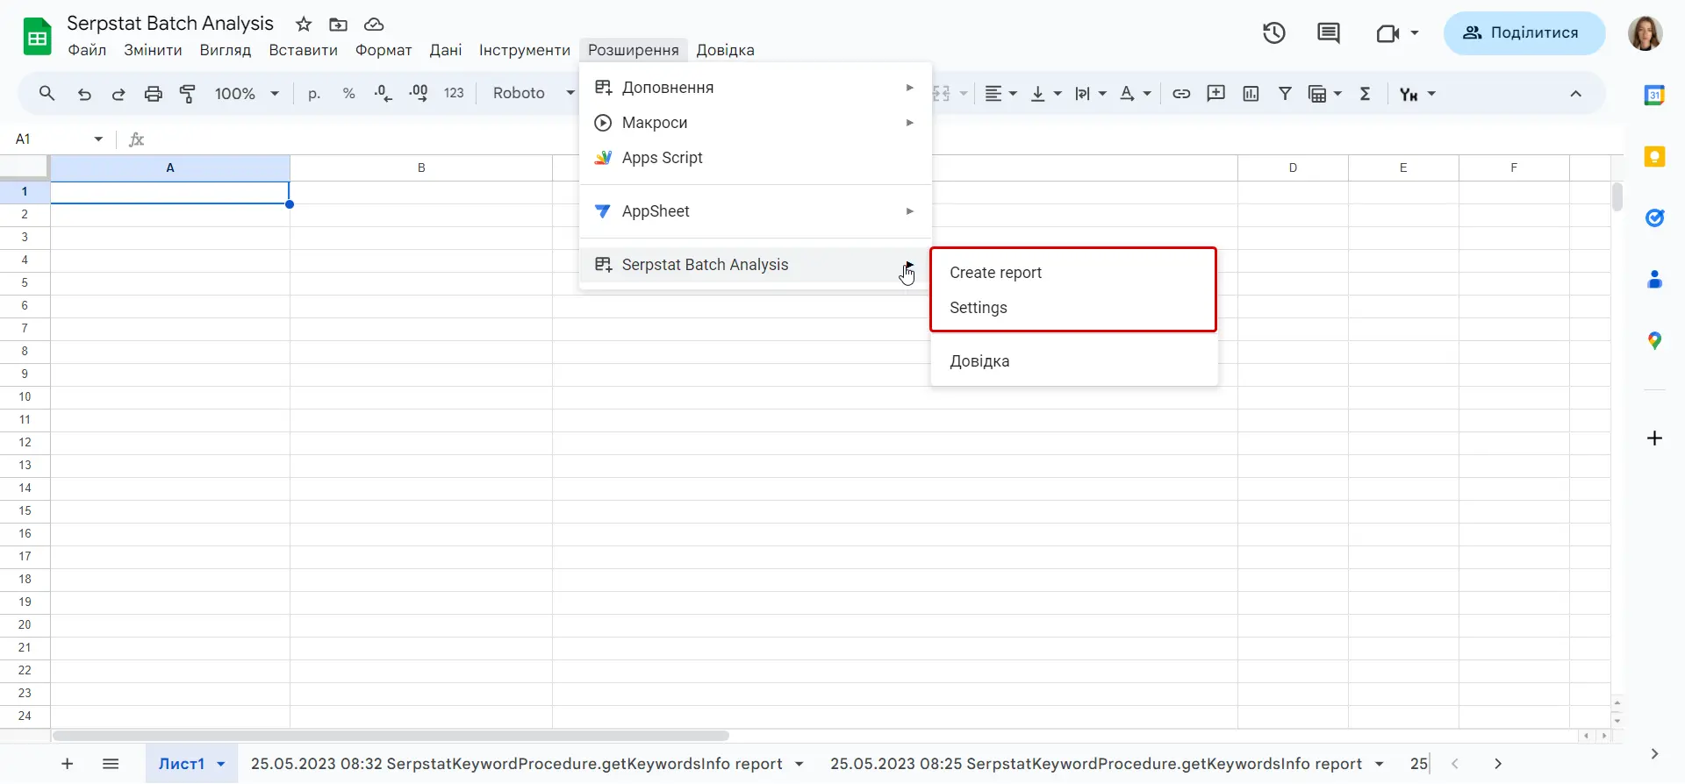Open user account avatar
The image size is (1685, 784).
[1646, 33]
